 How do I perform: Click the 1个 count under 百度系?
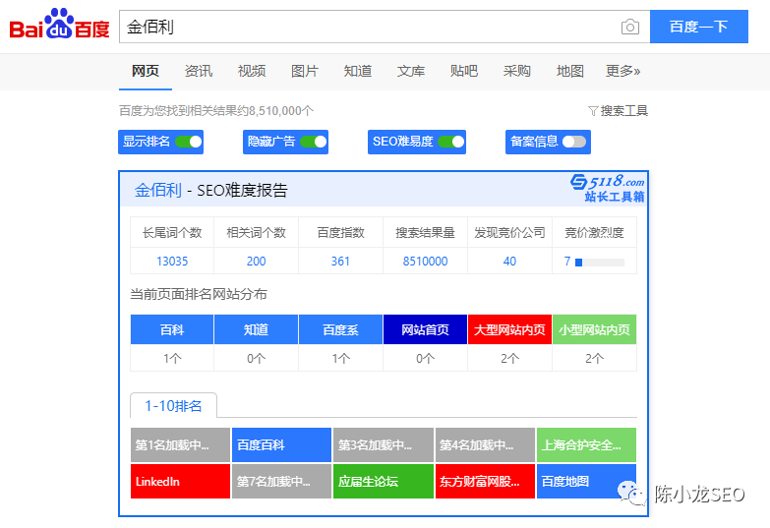(x=340, y=359)
